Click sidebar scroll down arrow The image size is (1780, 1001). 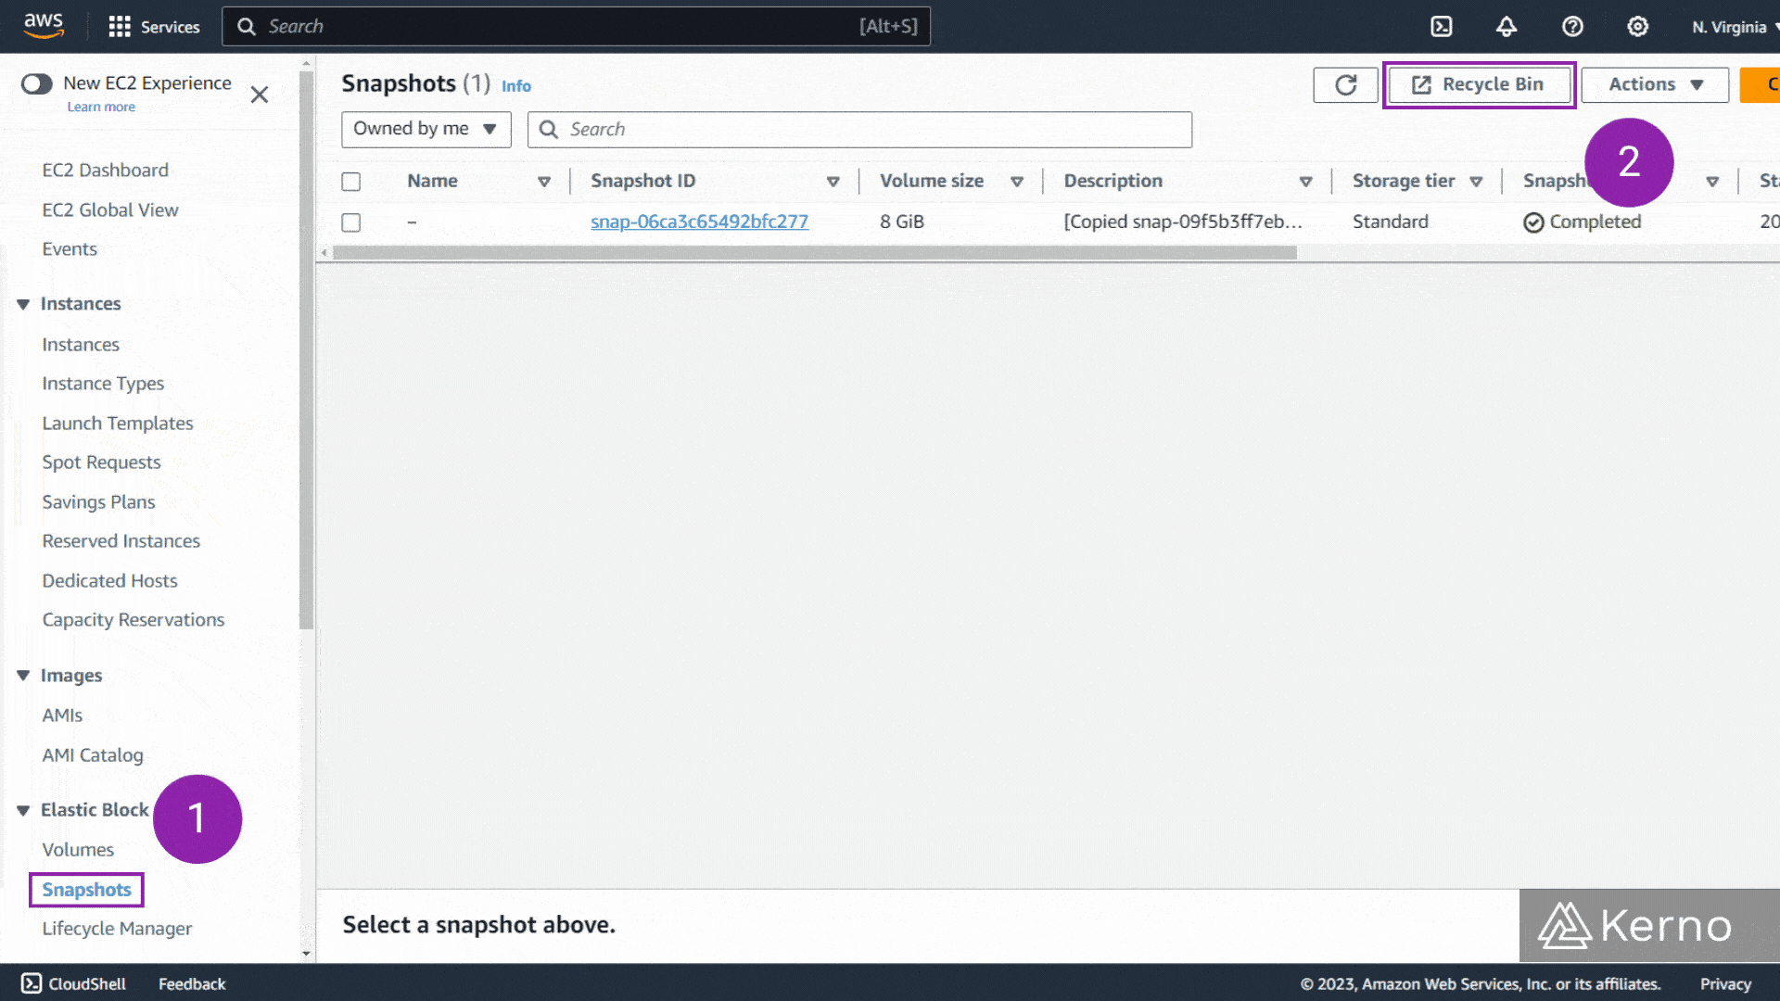pyautogui.click(x=306, y=953)
